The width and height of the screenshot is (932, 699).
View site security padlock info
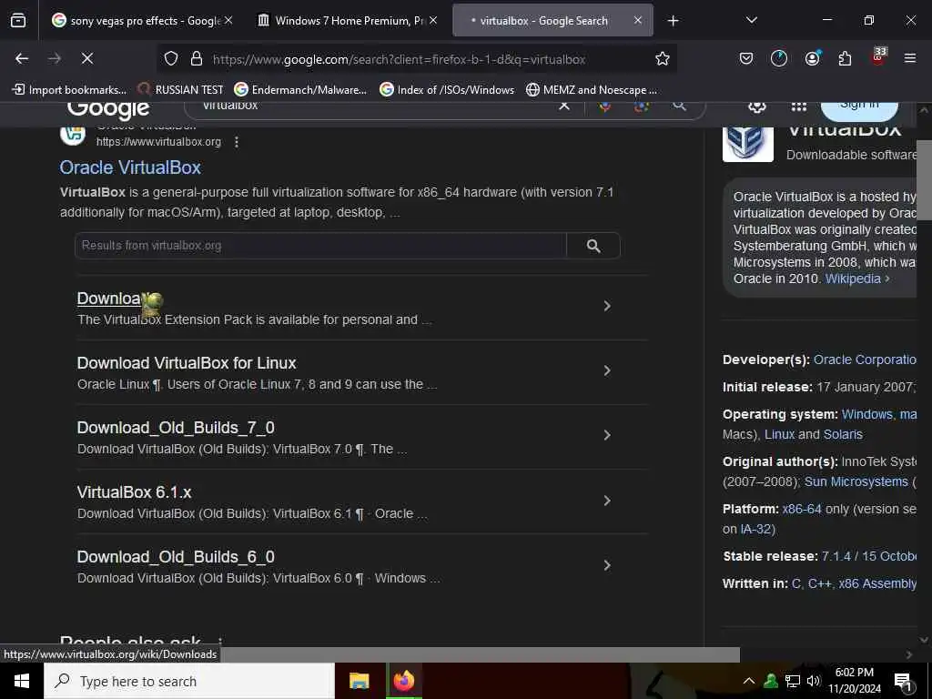197,58
